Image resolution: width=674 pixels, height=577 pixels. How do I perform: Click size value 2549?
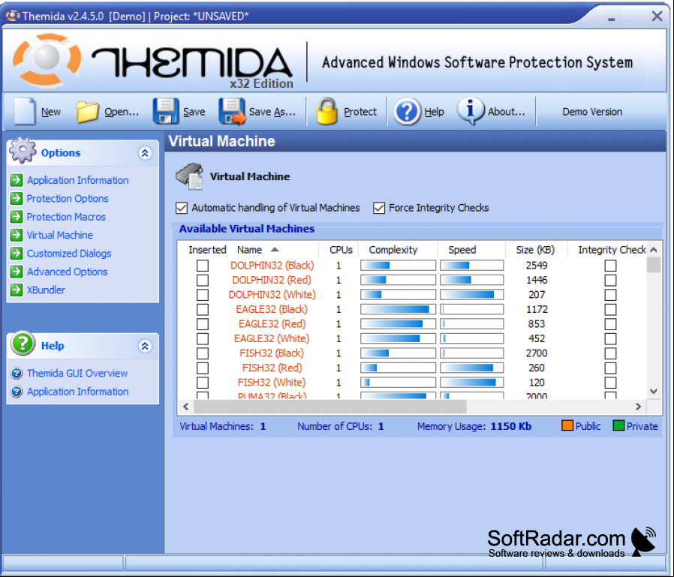(537, 266)
